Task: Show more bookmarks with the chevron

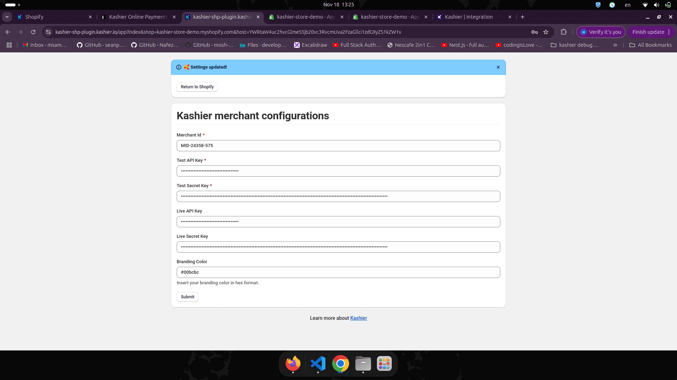Action: pos(615,45)
